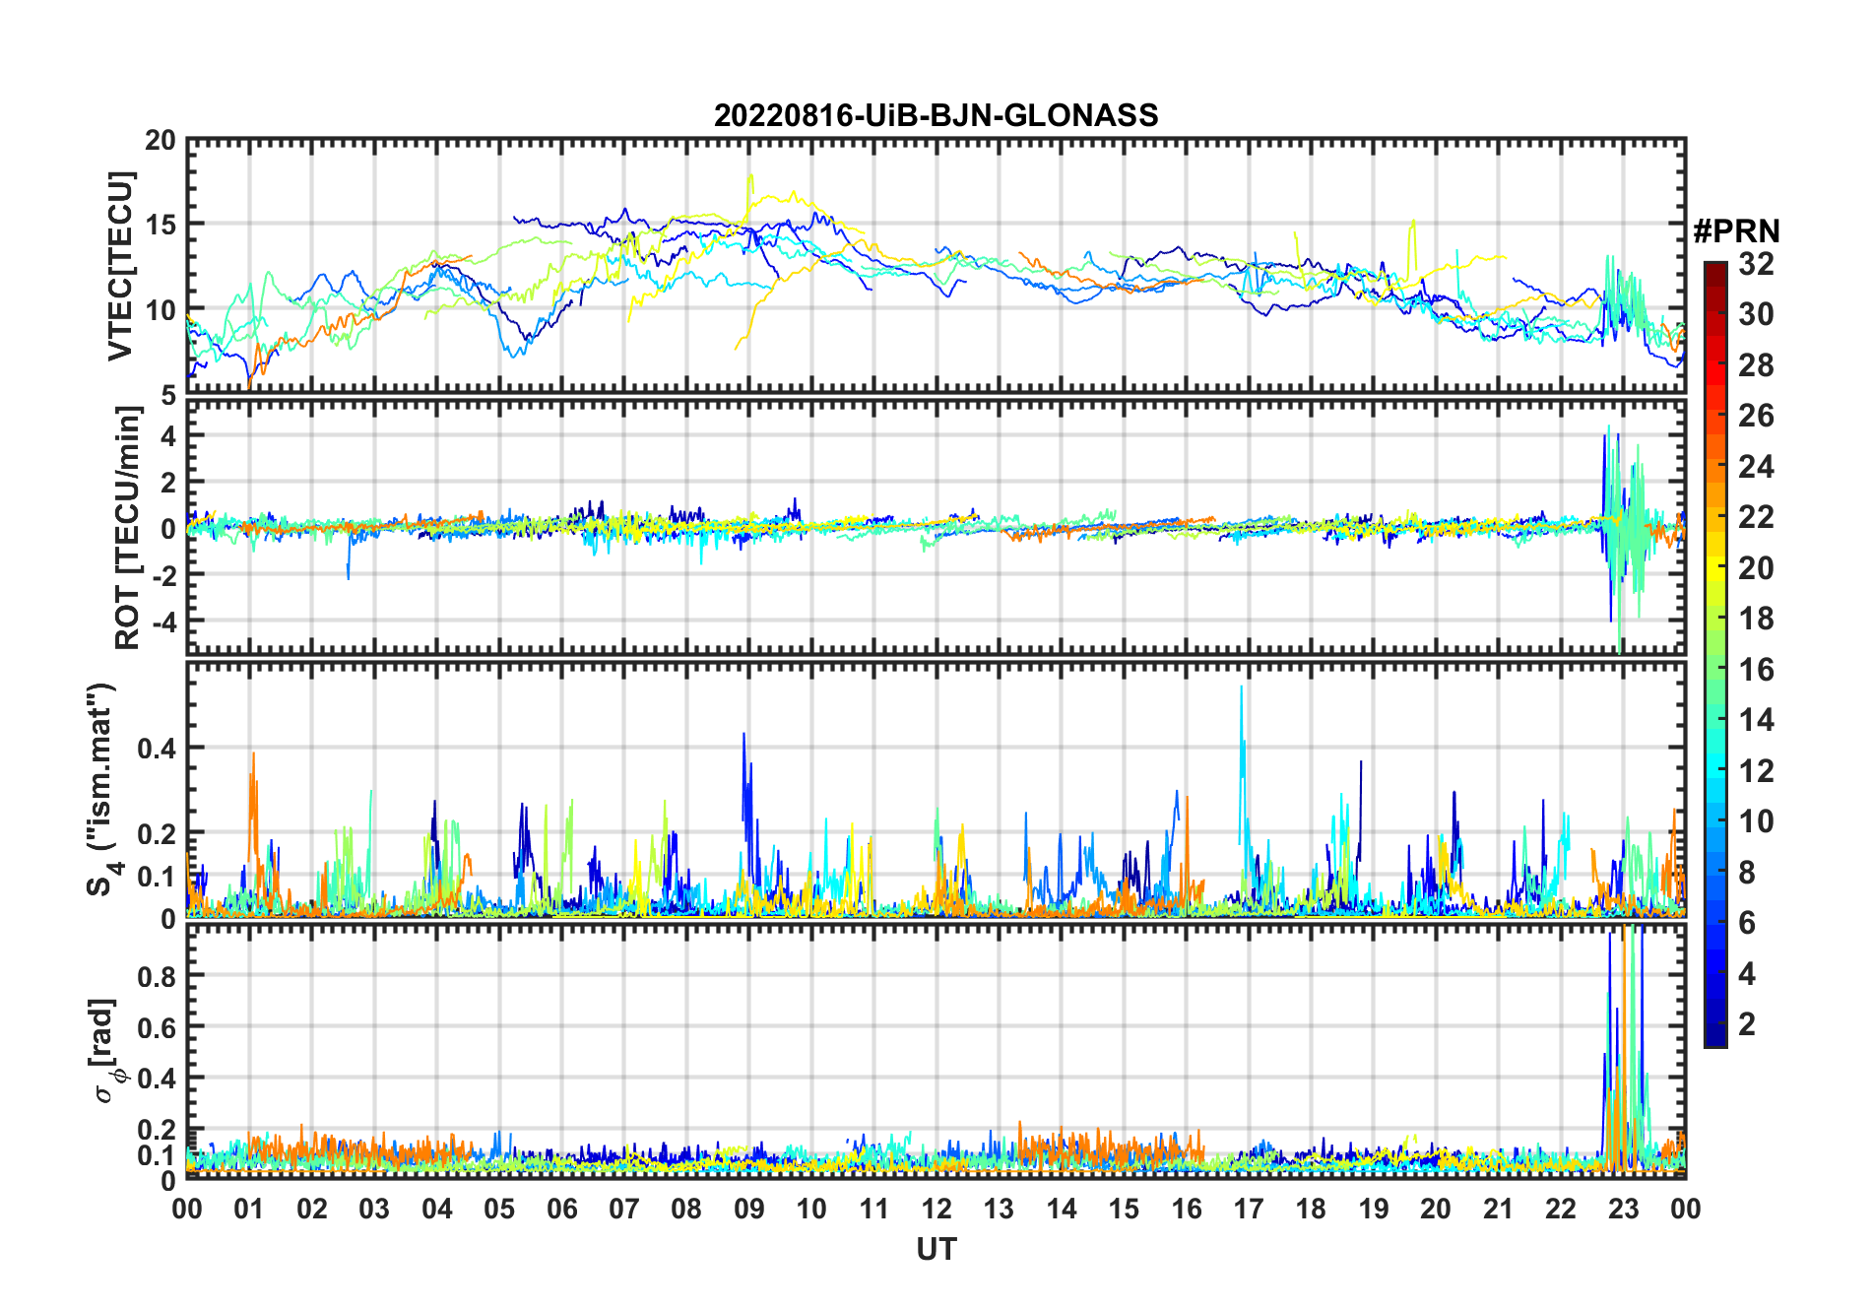Click x-axis tick label 13
Image resolution: width=1873 pixels, height=1310 pixels.
[x=999, y=1209]
